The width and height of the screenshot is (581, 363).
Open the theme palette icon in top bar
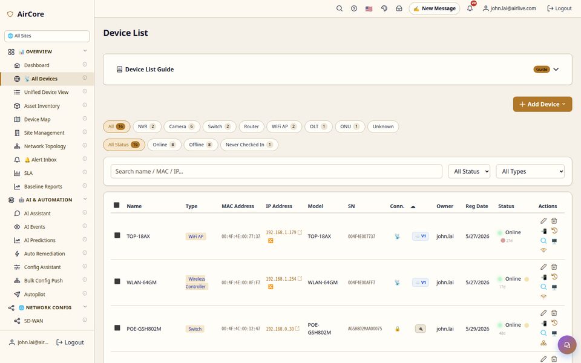[384, 8]
